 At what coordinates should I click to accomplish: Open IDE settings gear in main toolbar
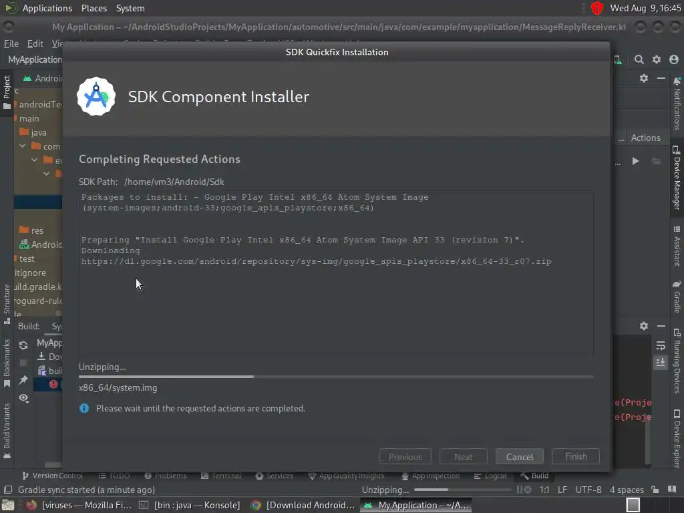pyautogui.click(x=657, y=59)
